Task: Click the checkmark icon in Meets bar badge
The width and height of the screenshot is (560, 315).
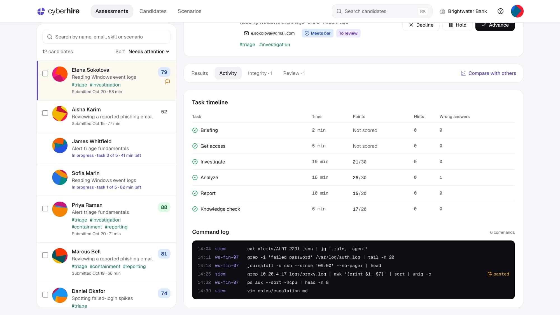Action: (307, 33)
